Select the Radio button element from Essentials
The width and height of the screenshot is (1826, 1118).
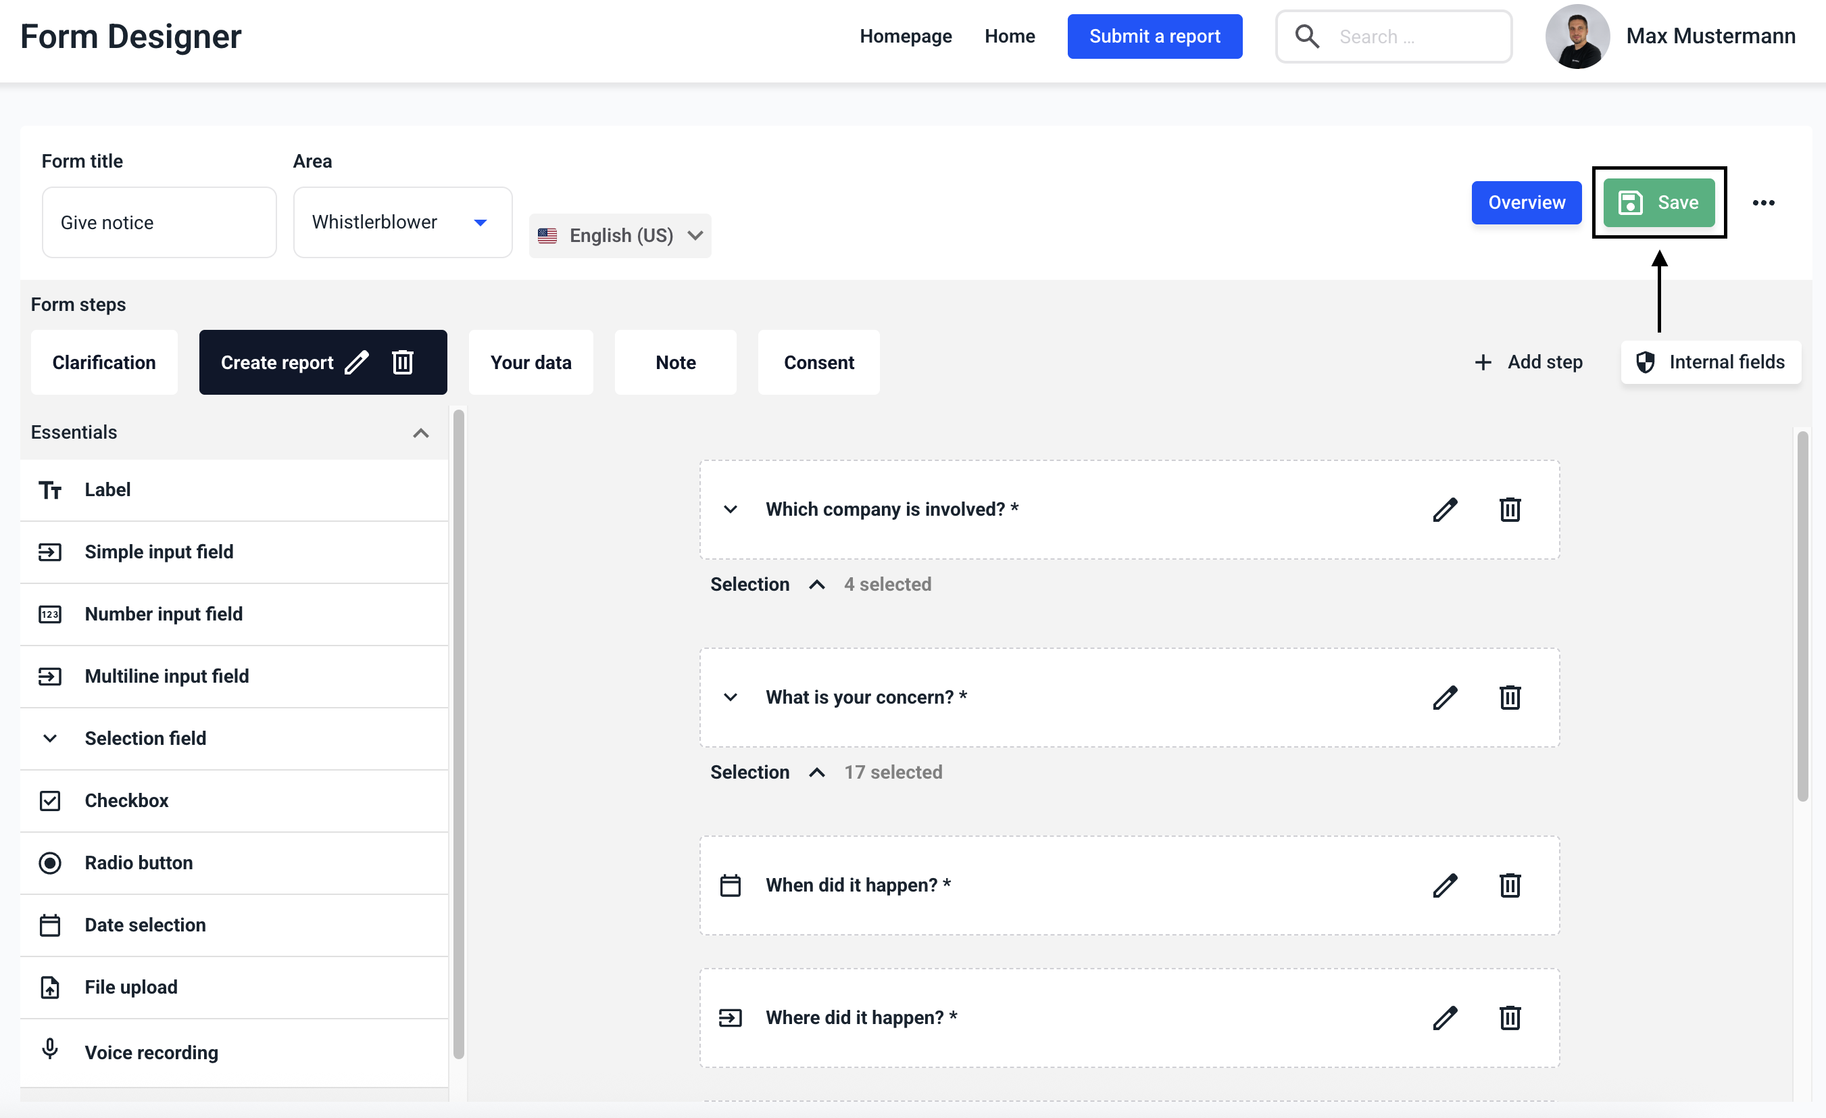pyautogui.click(x=139, y=863)
